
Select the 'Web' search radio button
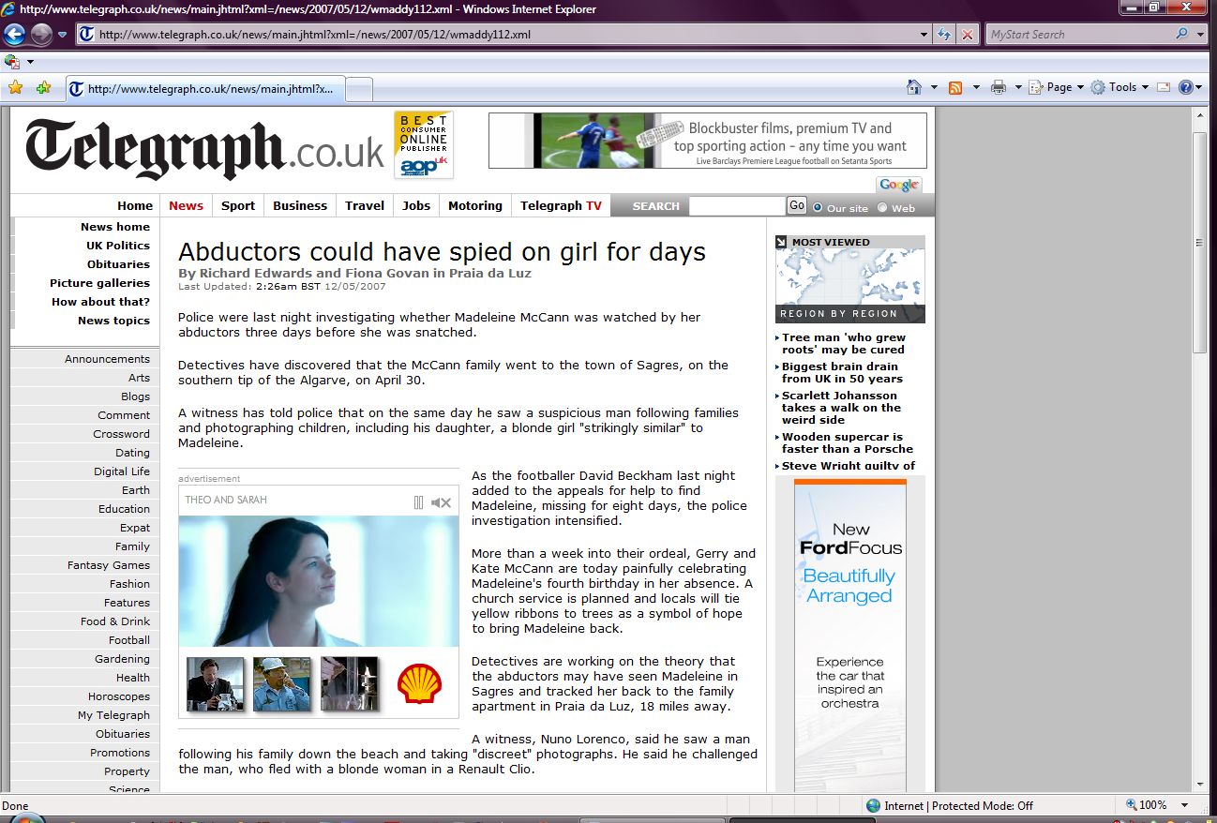coord(882,207)
